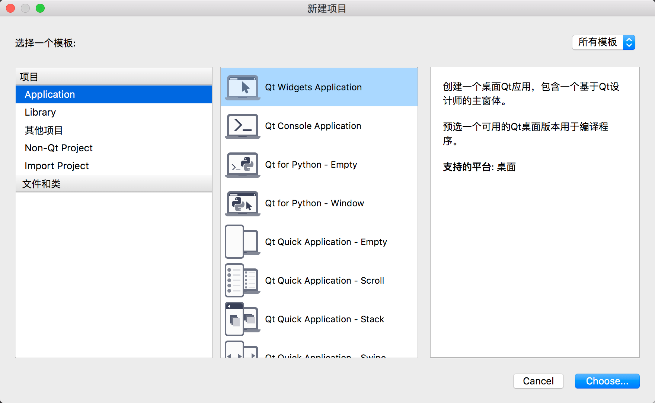Select the Qt Widgets Application icon
The width and height of the screenshot is (655, 403).
coord(243,87)
